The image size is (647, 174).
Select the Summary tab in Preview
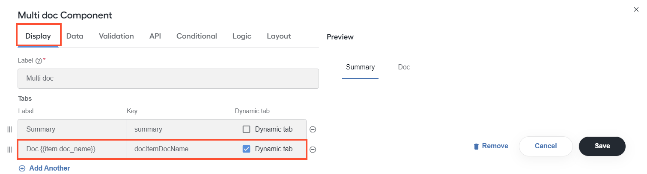pyautogui.click(x=360, y=67)
